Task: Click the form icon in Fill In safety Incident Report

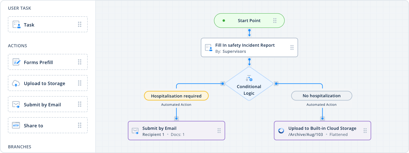Action: (208, 48)
